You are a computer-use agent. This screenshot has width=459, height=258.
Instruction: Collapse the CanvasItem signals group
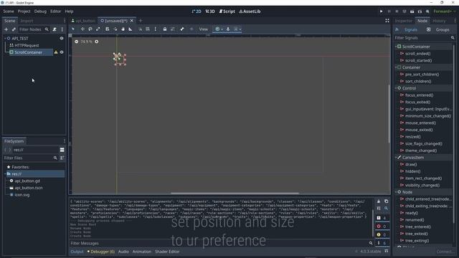click(x=396, y=158)
